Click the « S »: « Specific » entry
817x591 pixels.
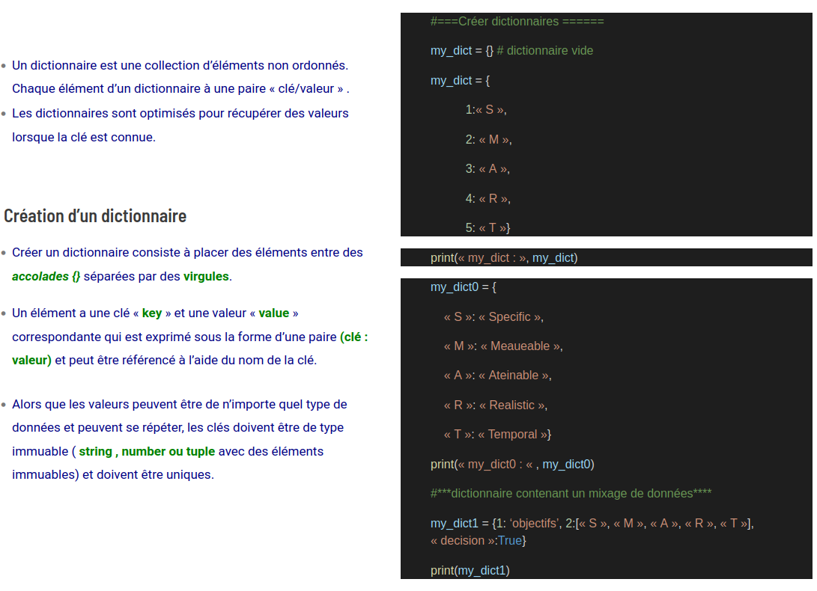coord(493,316)
